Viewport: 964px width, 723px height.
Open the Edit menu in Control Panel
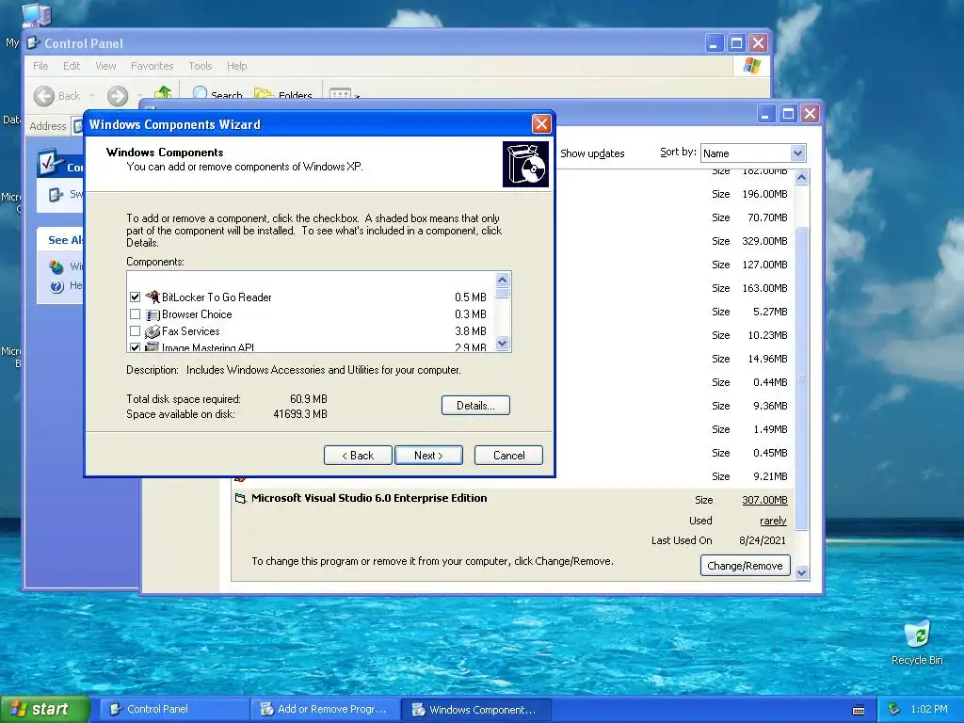click(72, 66)
